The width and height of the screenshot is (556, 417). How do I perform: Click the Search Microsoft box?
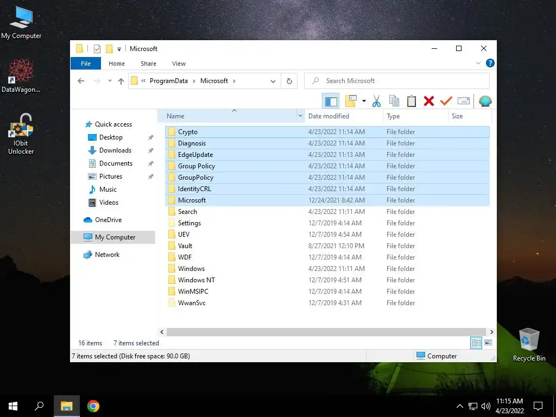pos(397,81)
